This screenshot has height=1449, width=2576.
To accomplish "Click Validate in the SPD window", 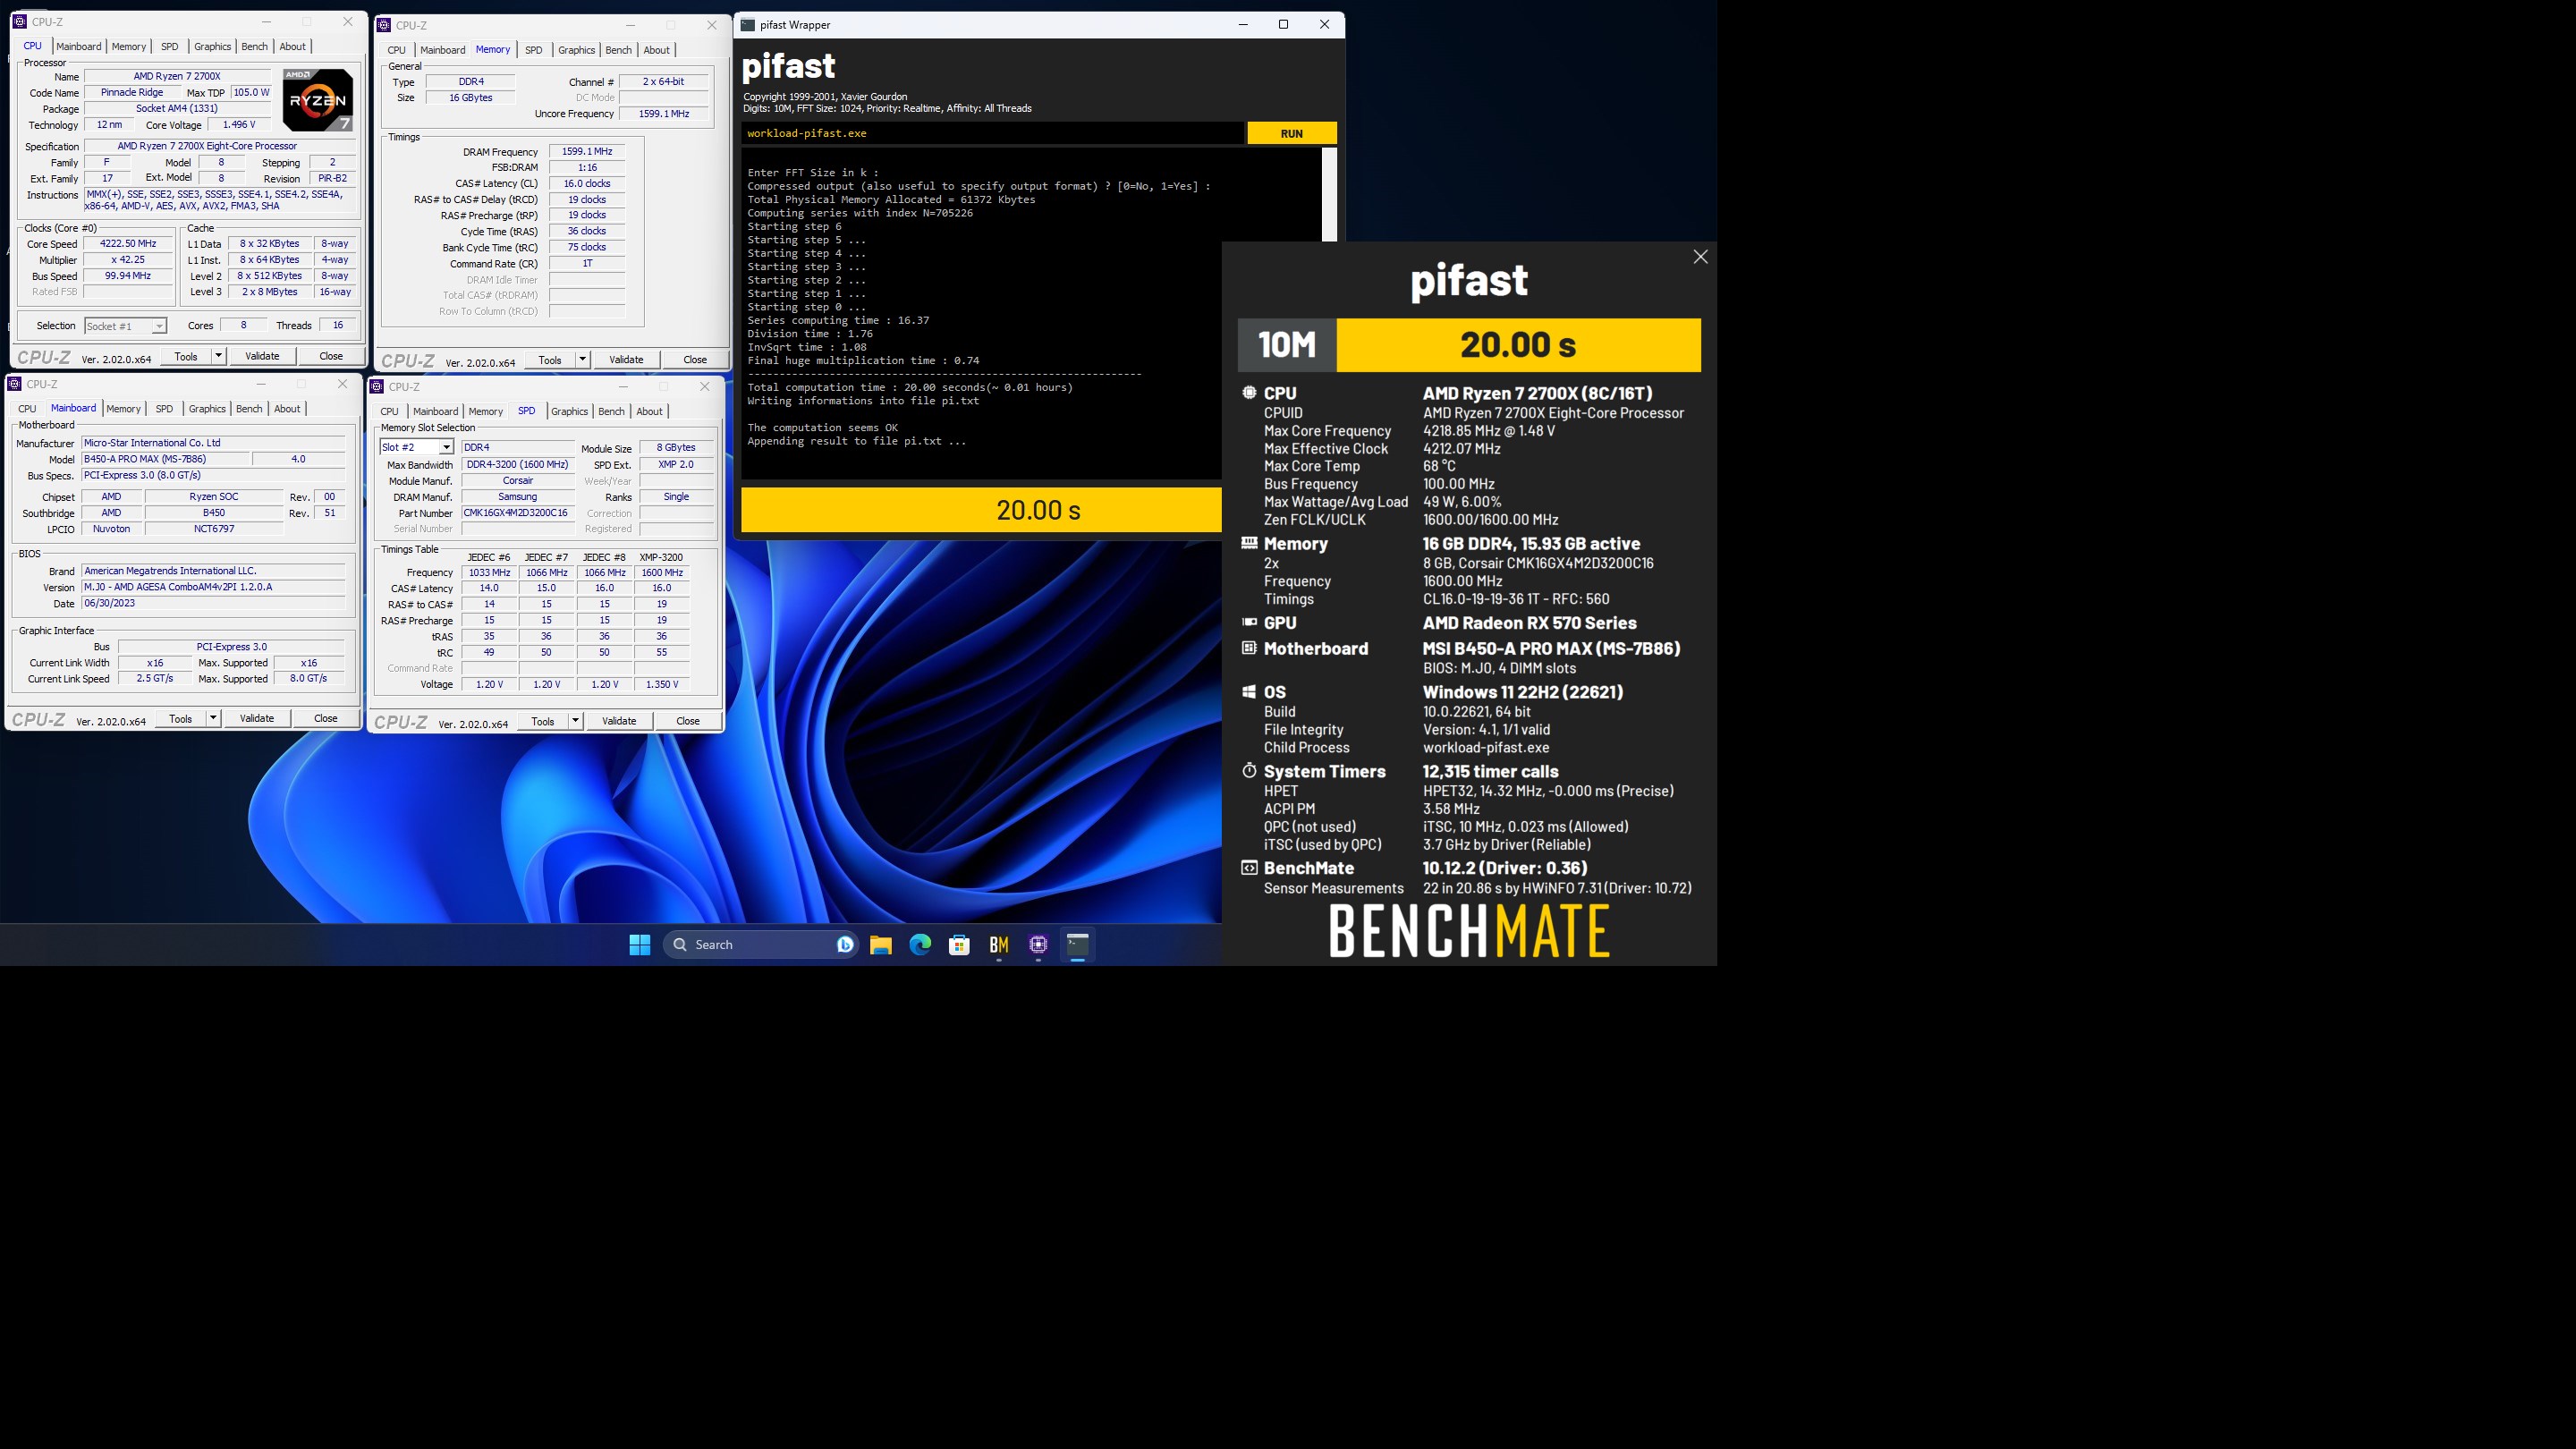I will [x=619, y=721].
